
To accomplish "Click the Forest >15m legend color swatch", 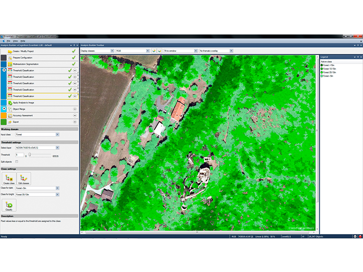I will (322, 65).
